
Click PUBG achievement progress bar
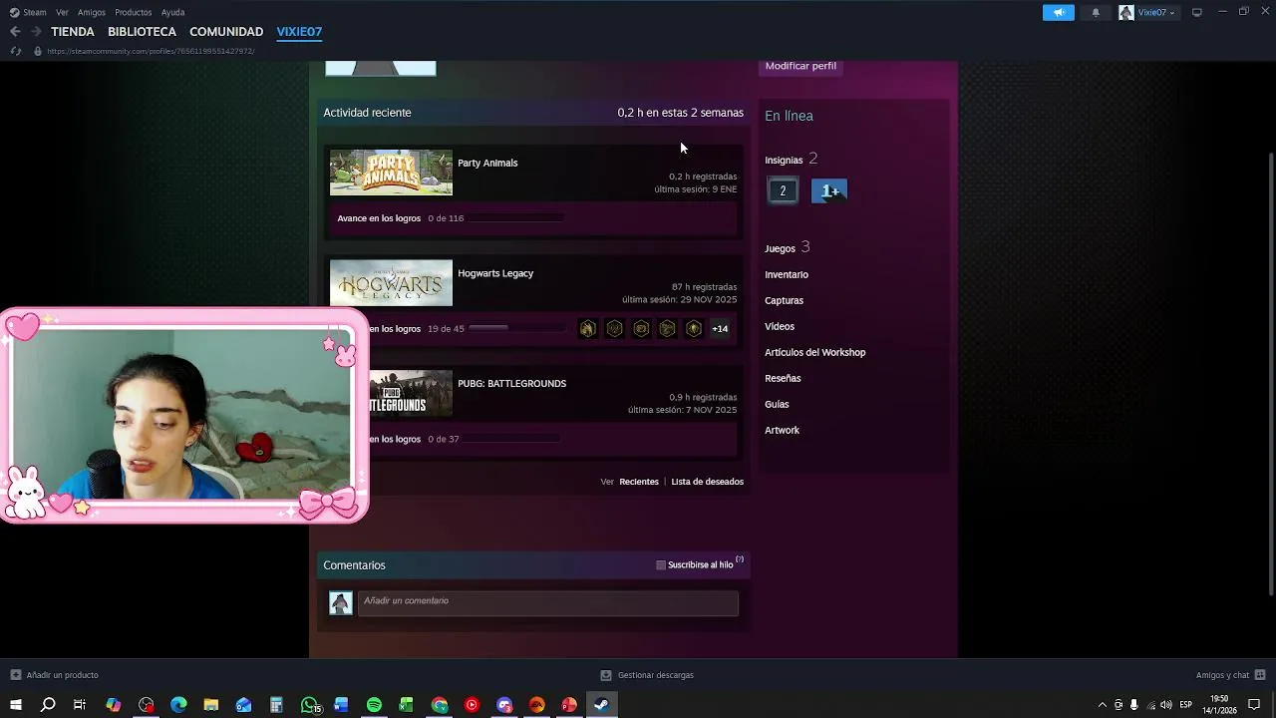pos(512,439)
